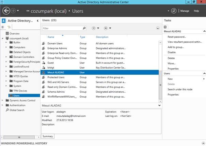Viewport: 206px width, 146px height.
Task: Expand Windows PowerShell History panel
Action: click(203, 143)
